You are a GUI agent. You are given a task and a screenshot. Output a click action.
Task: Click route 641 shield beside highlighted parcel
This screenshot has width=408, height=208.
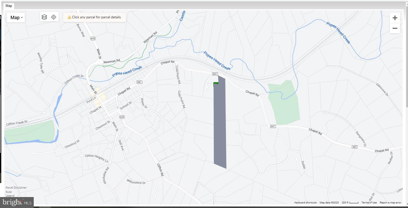[215, 74]
